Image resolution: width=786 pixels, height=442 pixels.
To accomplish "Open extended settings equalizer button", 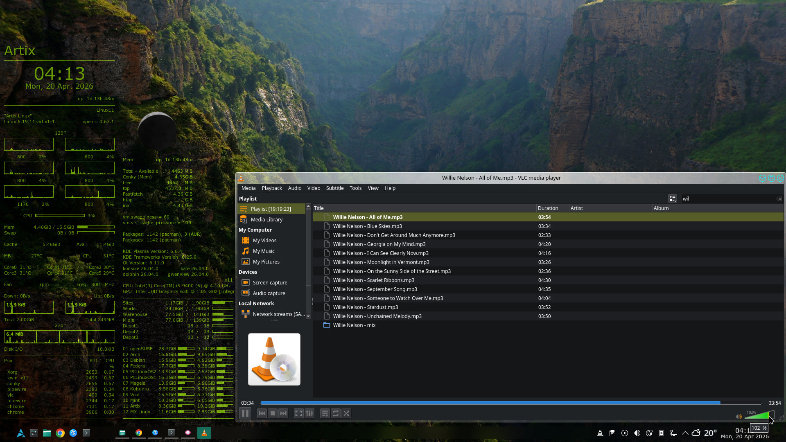I will 309,413.
